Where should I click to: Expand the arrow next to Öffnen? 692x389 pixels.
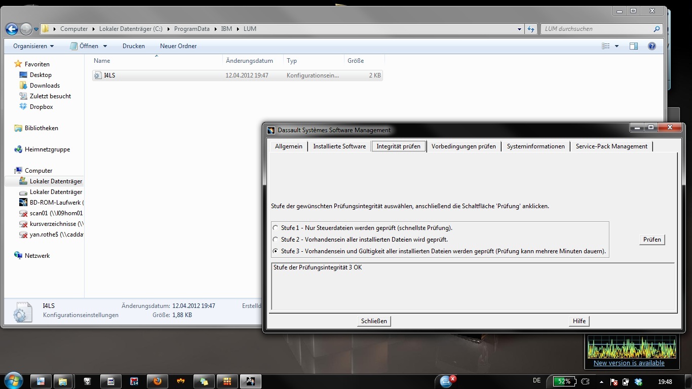(105, 46)
